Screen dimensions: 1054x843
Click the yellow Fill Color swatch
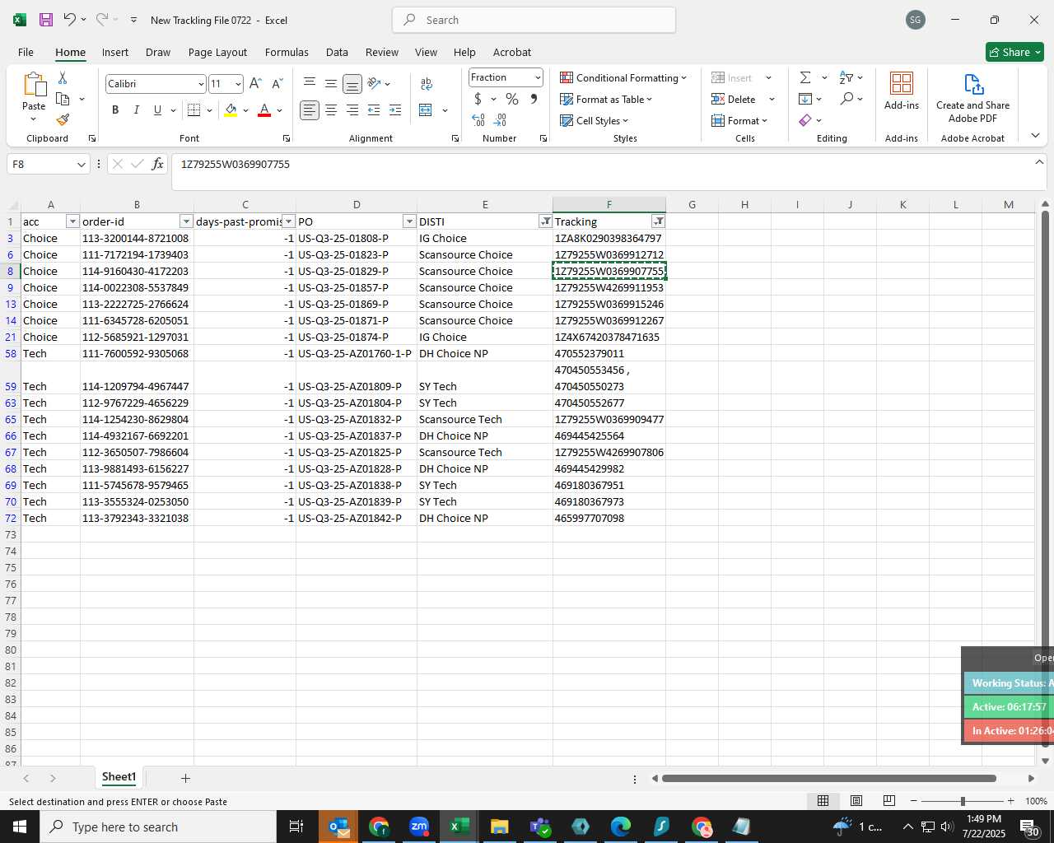pos(231,109)
